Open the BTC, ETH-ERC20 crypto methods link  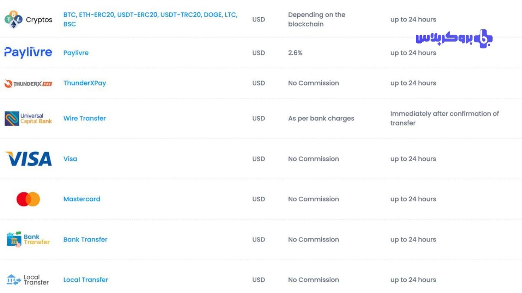(x=150, y=19)
